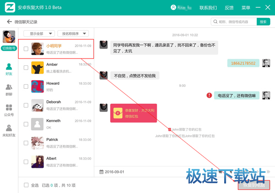The height and width of the screenshot is (193, 275).
Task: Open the 按名称排序 sort dropdown
Action: click(x=73, y=33)
